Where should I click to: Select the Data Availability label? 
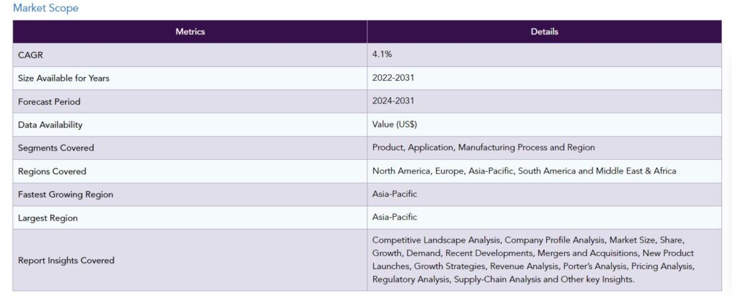(x=50, y=125)
